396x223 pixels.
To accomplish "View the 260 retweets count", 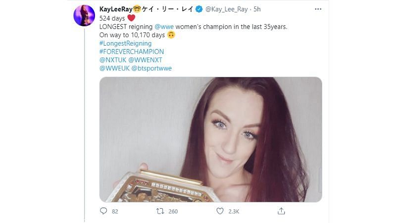I will (x=173, y=212).
